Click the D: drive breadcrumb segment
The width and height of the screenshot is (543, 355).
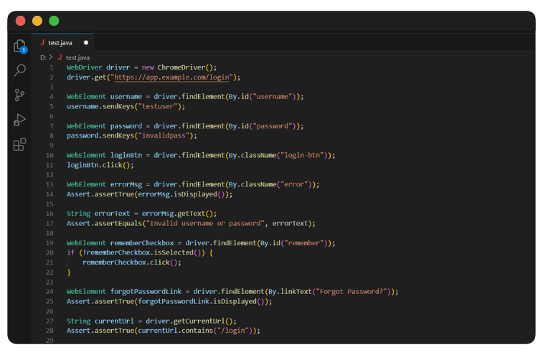[x=43, y=57]
